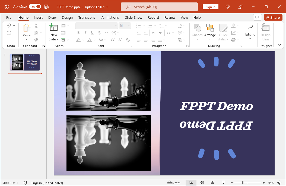This screenshot has width=286, height=186.
Task: Fit slide to current window
Action: pos(279,183)
